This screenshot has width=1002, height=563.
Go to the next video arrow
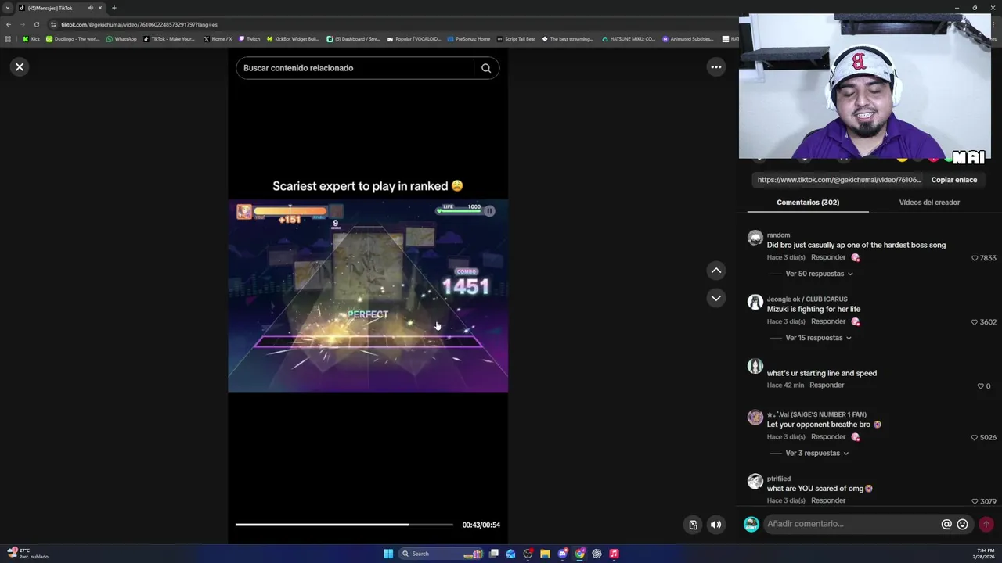(715, 298)
